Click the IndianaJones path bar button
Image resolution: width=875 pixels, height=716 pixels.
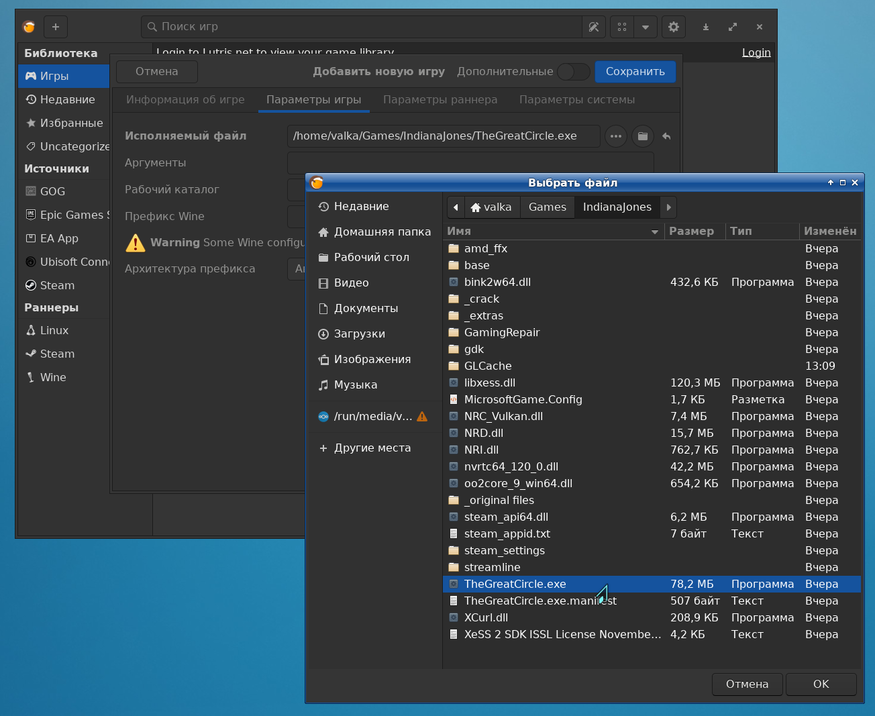coord(617,207)
